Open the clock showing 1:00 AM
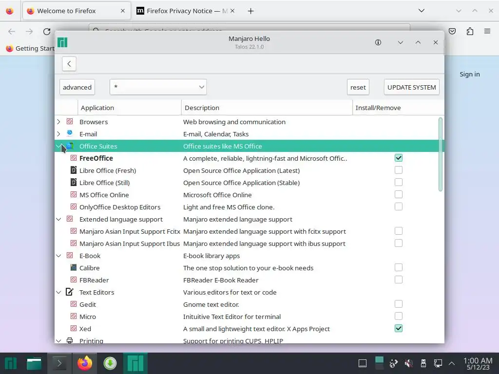499x374 pixels. (478, 363)
